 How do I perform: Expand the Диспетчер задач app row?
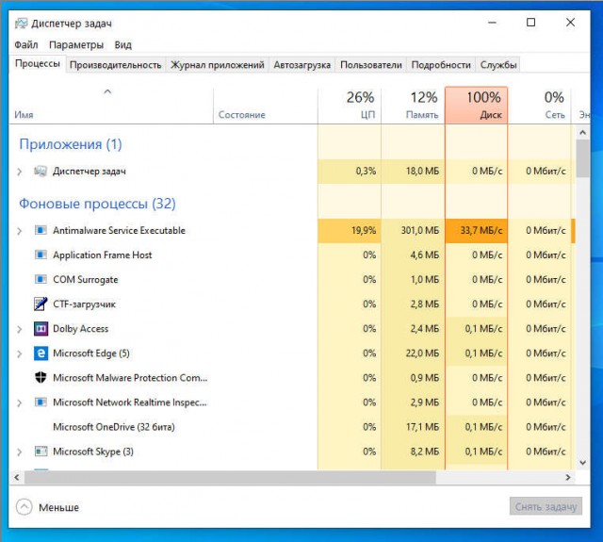pos(19,172)
